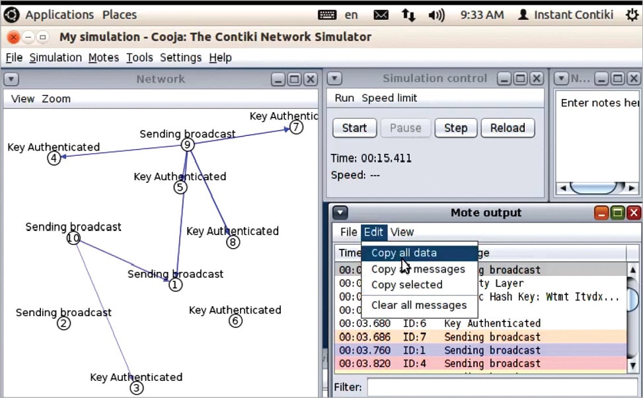Select mote node 8 in Network view

(x=233, y=242)
